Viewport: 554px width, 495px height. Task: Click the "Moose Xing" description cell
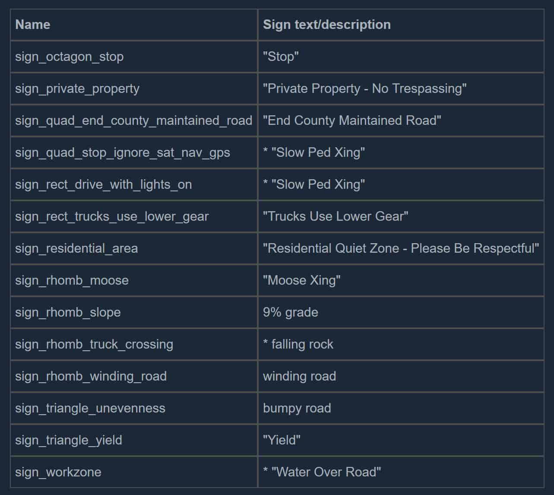pos(301,280)
